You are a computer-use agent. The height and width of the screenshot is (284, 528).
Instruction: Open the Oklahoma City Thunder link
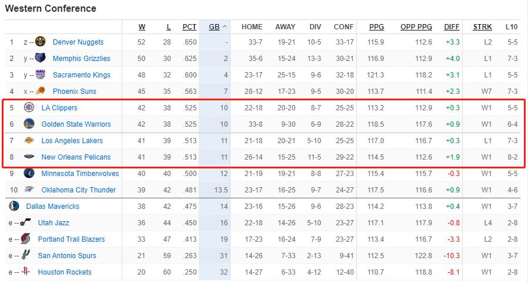(x=79, y=190)
